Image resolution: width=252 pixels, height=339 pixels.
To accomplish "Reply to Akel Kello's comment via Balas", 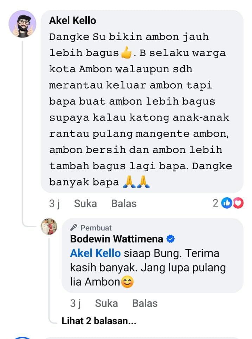I will click(124, 203).
